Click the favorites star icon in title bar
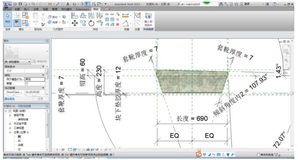The image size is (298, 160). pyautogui.click(x=236, y=4)
